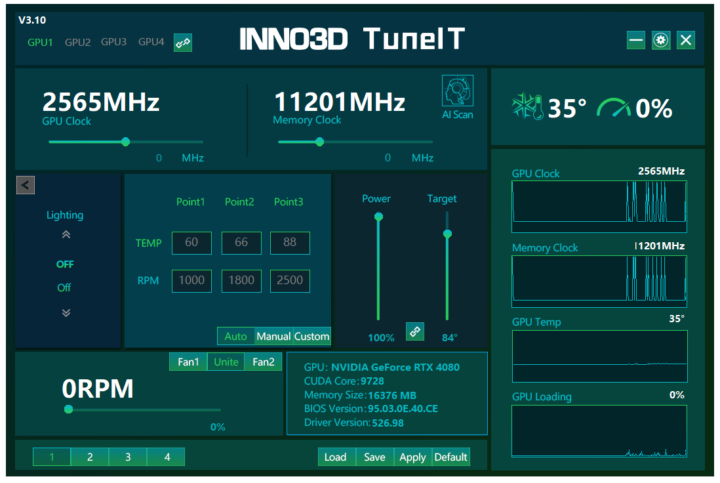Select Manual fan mode

tap(273, 337)
